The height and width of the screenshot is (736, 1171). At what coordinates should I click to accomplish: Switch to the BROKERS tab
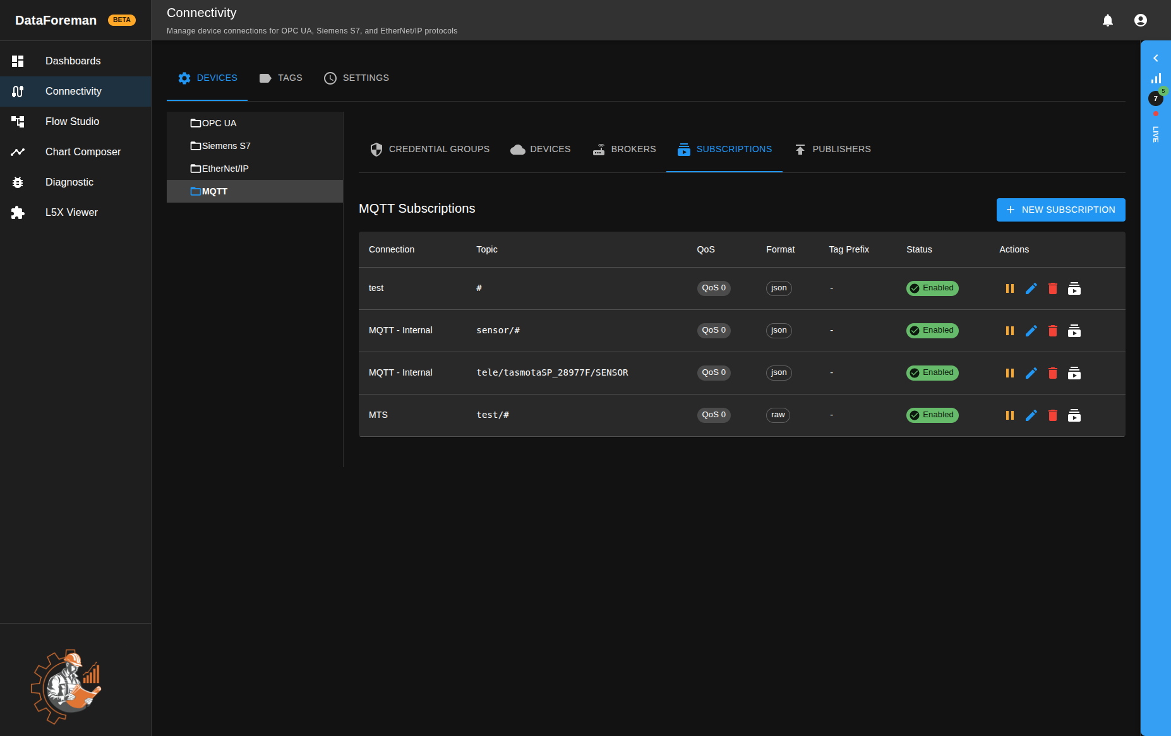623,149
